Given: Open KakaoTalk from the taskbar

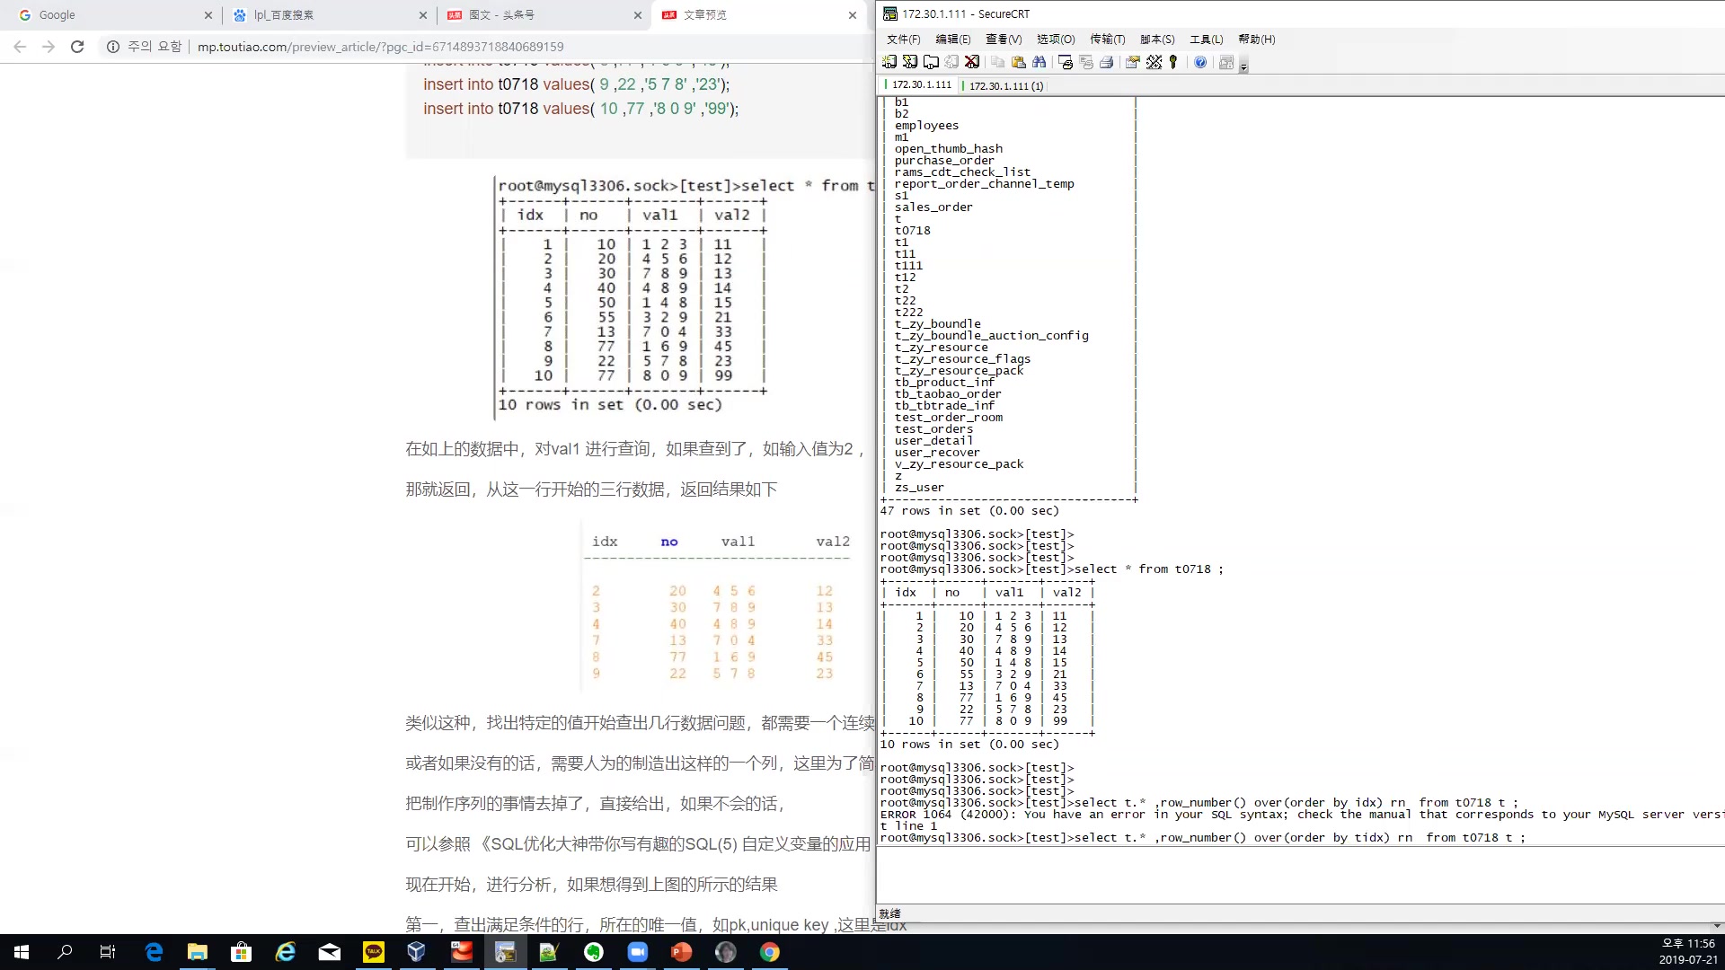Looking at the screenshot, I should [x=374, y=952].
